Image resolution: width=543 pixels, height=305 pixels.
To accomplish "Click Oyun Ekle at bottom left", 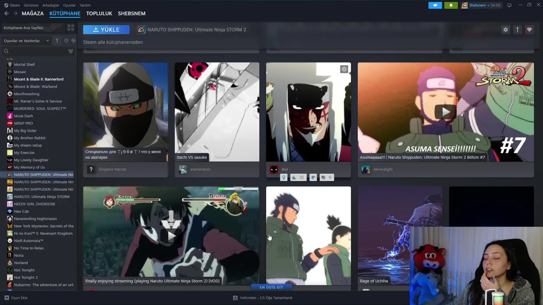I will (x=16, y=298).
